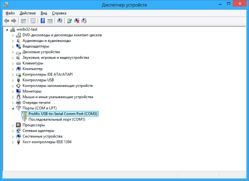Select the Очереди печати printer icon
The height and width of the screenshot is (181, 249).
point(18,103)
